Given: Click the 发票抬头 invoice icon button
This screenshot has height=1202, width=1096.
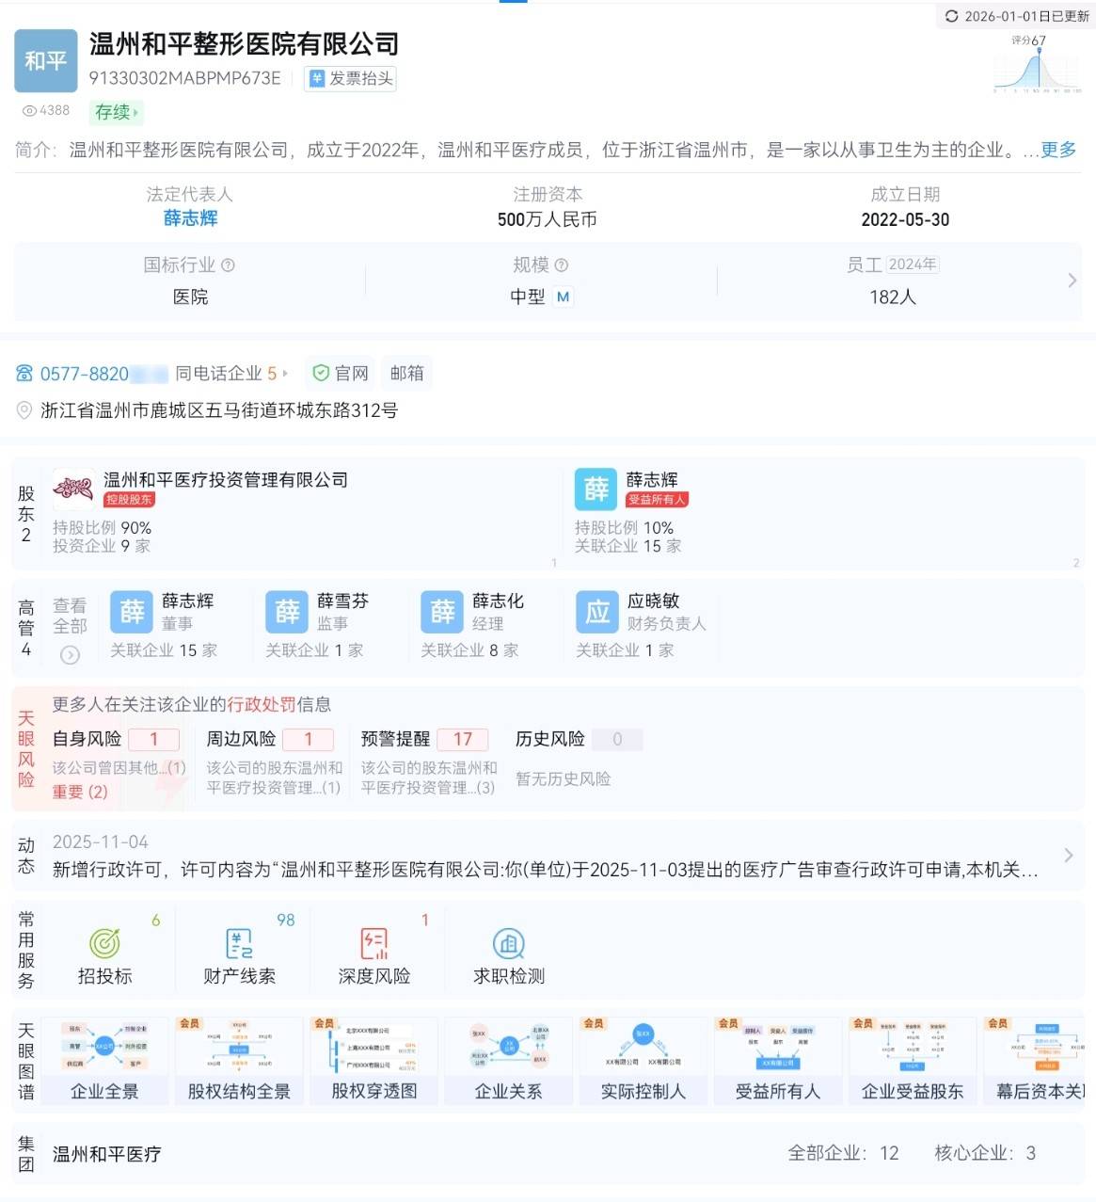Looking at the screenshot, I should pyautogui.click(x=349, y=79).
